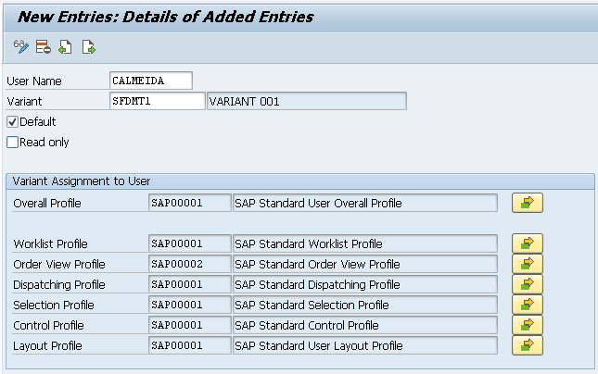
Task: Click the Variant input field SFDMT1
Action: 157,101
